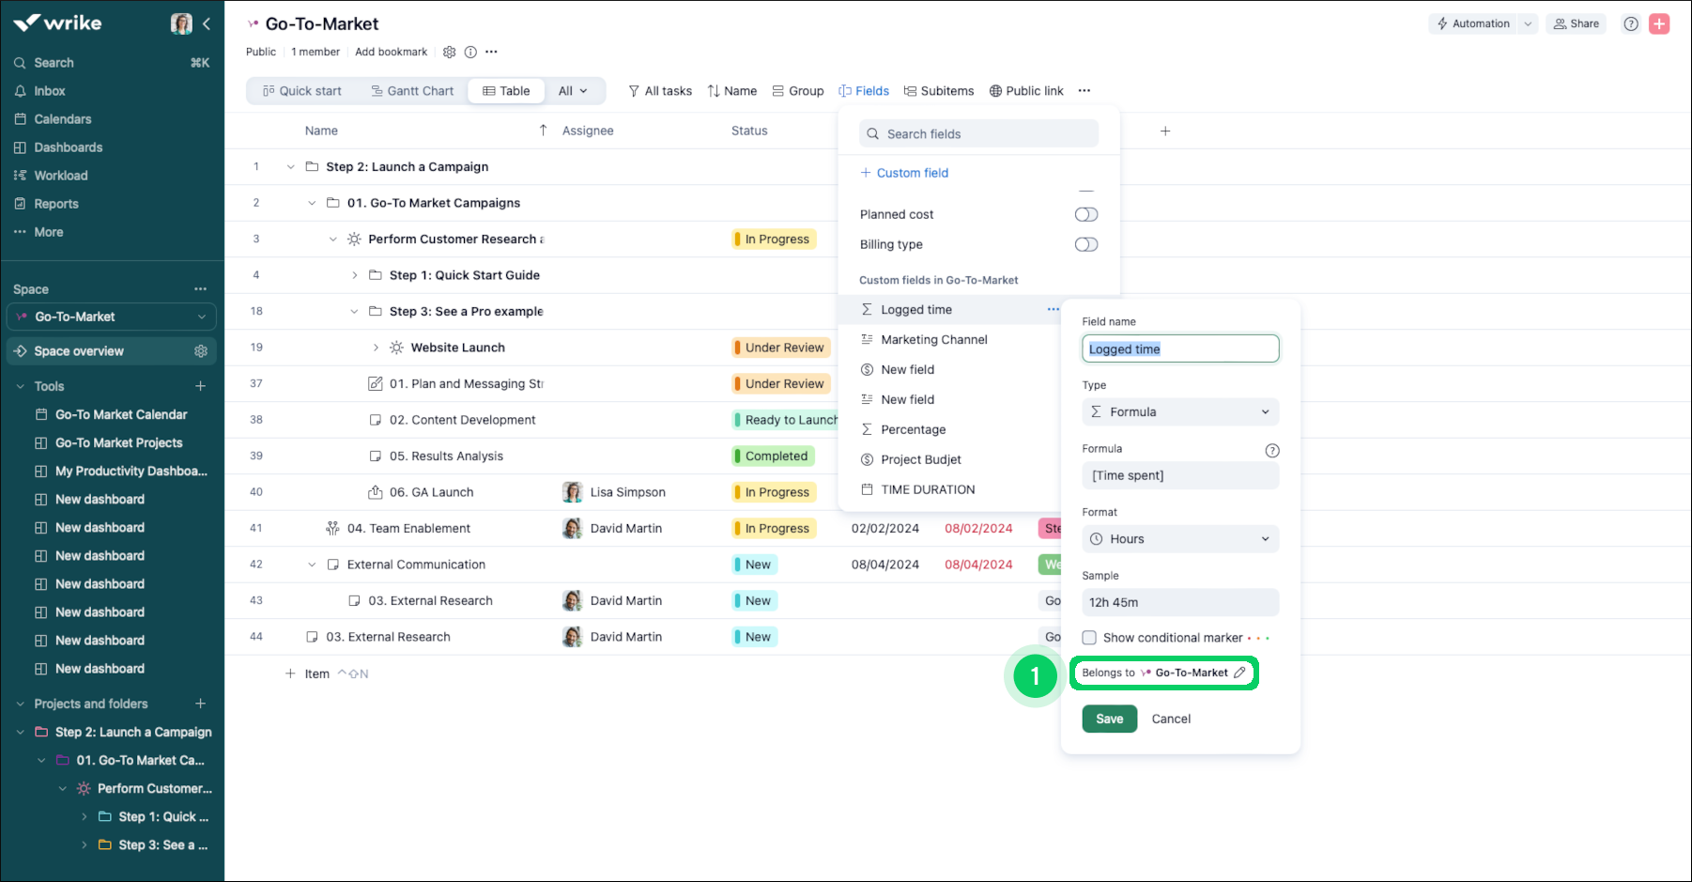This screenshot has width=1692, height=882.
Task: Click the Search fields input box
Action: (x=978, y=134)
